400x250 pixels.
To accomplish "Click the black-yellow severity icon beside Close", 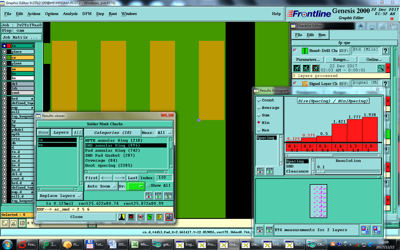I will tap(122, 217).
